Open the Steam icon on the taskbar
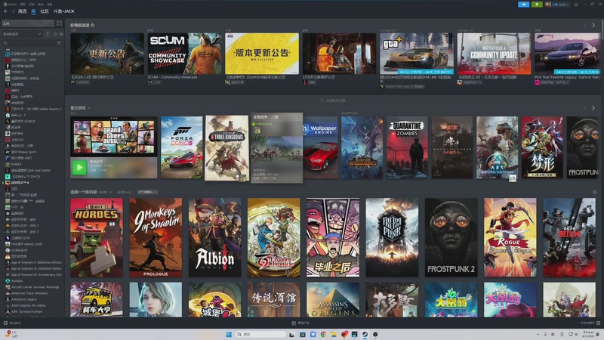This screenshot has width=604, height=340. [x=365, y=334]
